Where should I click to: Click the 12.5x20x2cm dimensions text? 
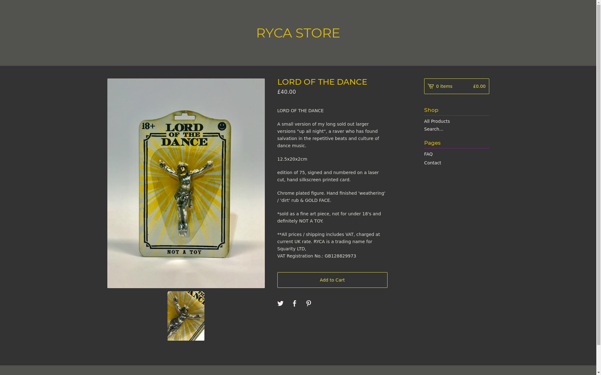point(292,159)
